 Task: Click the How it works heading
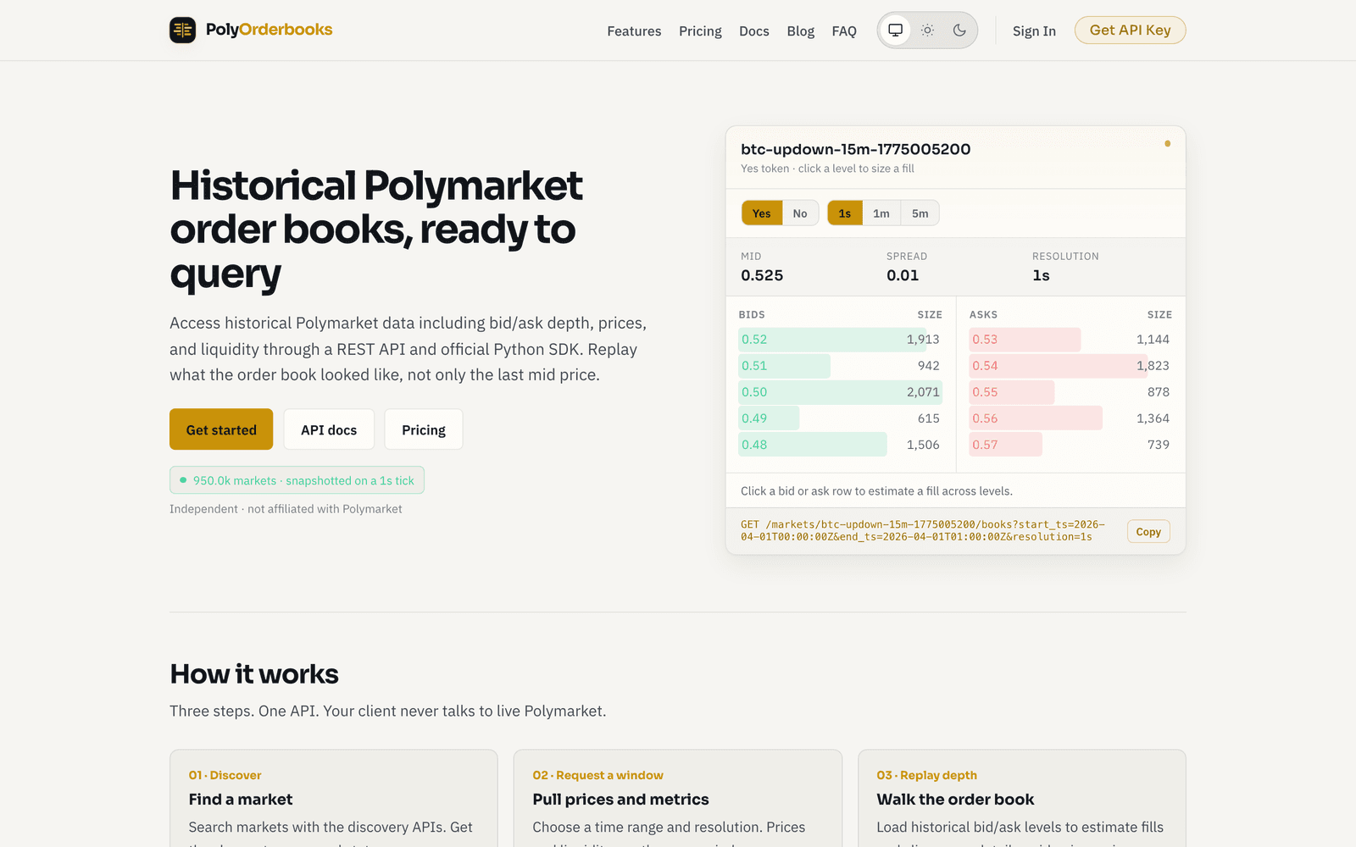254,674
